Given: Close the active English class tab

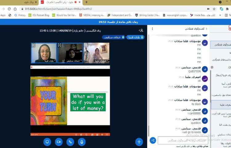Looking at the screenshot, I should click(x=79, y=2).
